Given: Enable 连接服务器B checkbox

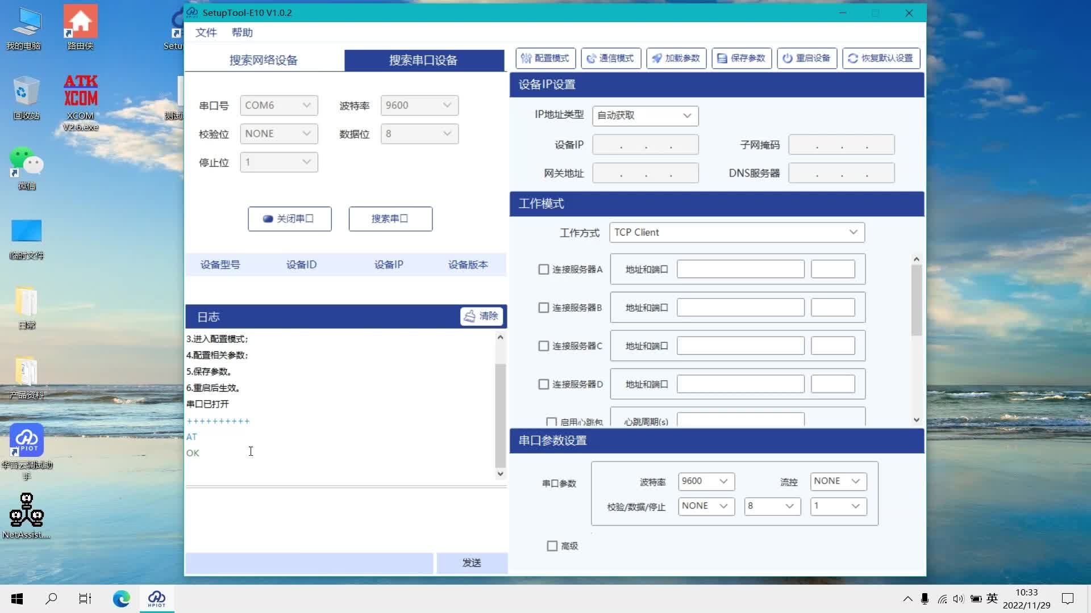Looking at the screenshot, I should (543, 308).
